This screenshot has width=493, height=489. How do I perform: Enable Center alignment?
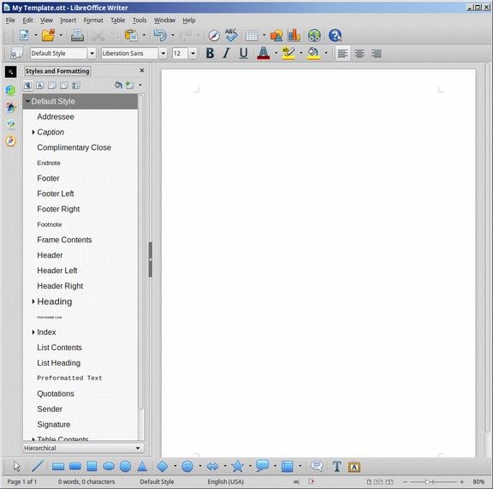(359, 53)
